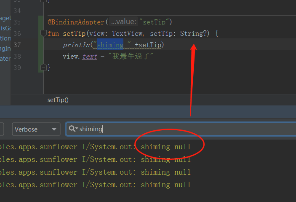Select the second shiming null log line
Screen dimensions: 296x202
point(95,159)
